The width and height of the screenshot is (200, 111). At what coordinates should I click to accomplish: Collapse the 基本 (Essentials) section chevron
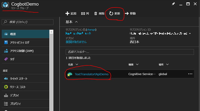(76, 22)
